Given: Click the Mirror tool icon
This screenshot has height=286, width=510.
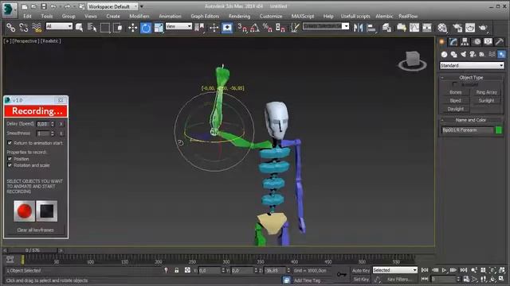Looking at the screenshot, I should pyautogui.click(x=358, y=28).
